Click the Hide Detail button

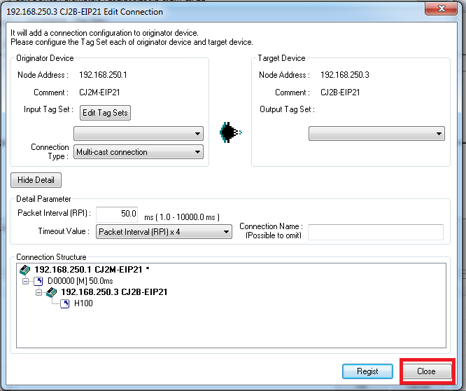(36, 180)
